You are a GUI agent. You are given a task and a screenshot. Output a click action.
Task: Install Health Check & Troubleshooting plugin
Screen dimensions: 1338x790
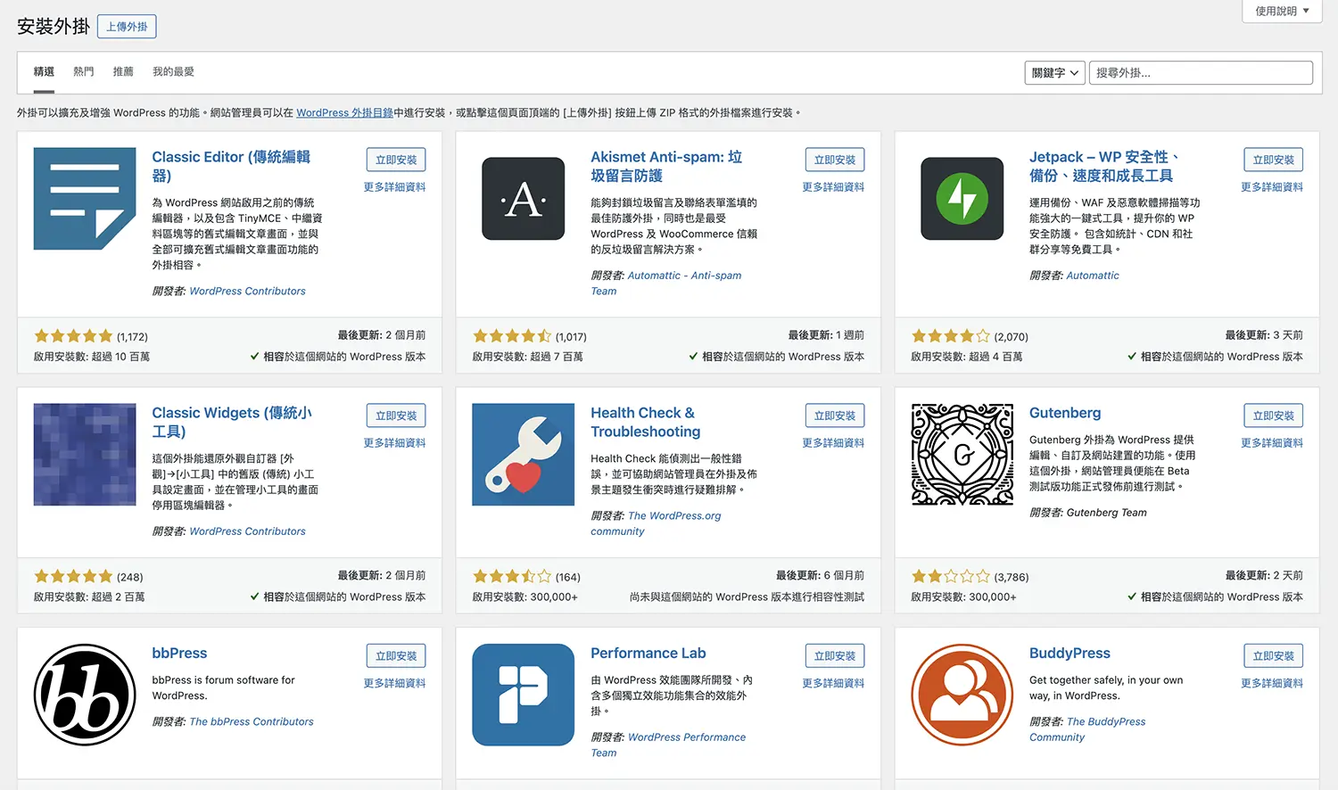coord(835,416)
